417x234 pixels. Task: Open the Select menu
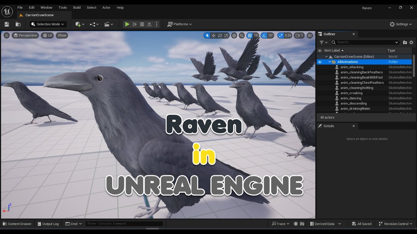tap(92, 7)
